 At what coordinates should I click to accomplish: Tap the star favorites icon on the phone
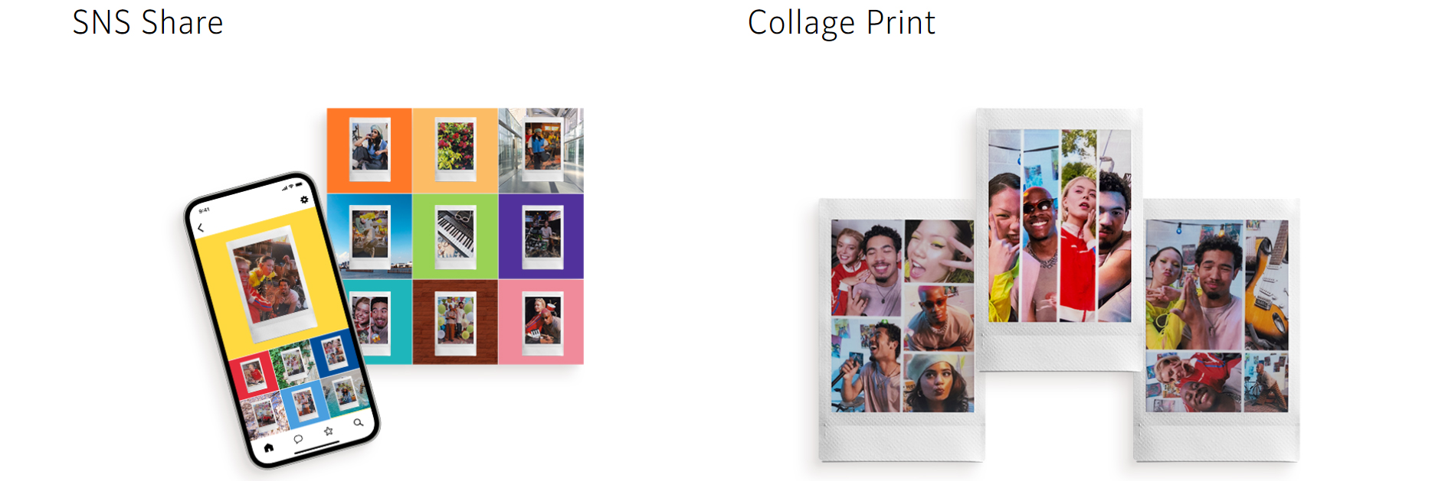point(329,431)
